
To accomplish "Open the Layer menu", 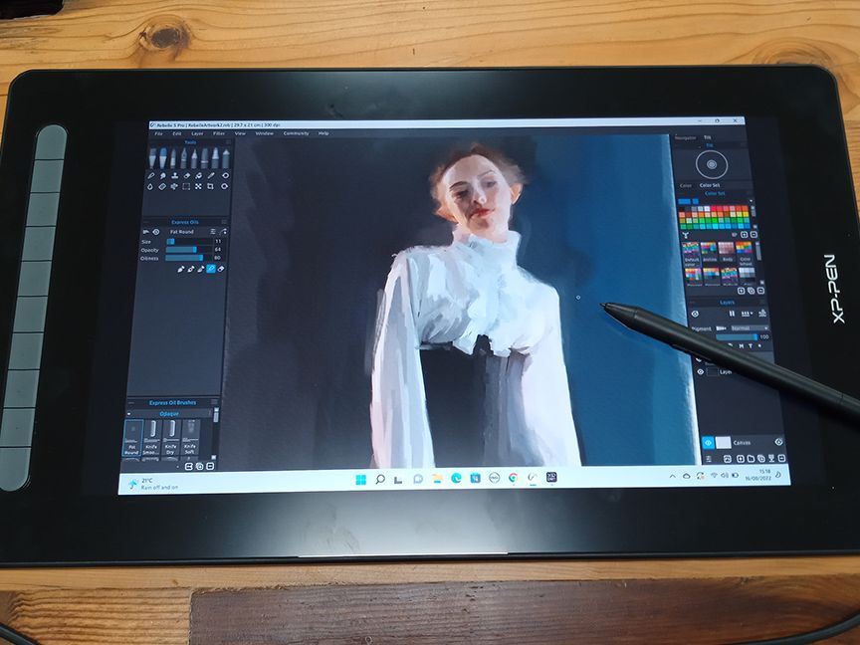I will click(x=197, y=133).
